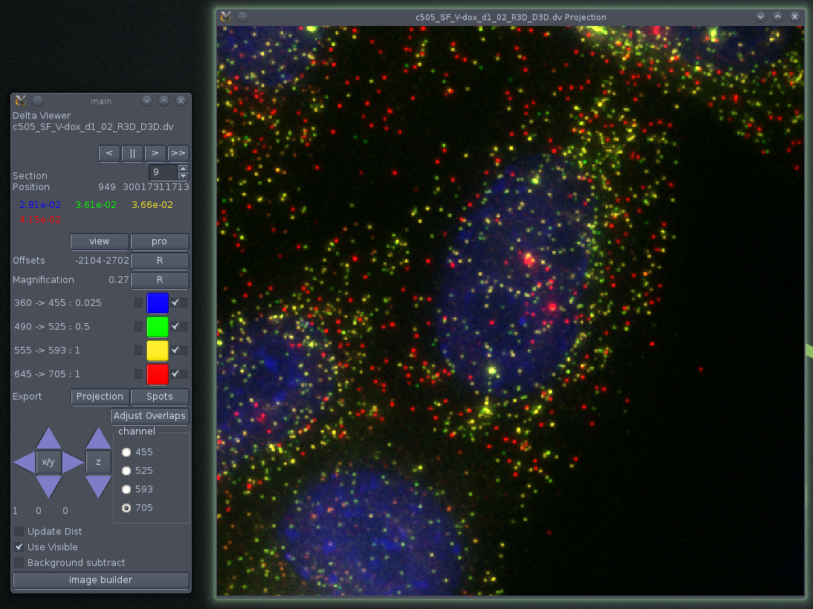Open the blue channel color swatch
813x609 pixels.
click(x=158, y=303)
